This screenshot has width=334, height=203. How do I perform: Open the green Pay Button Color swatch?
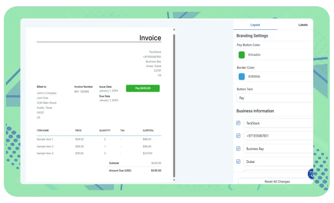point(241,55)
